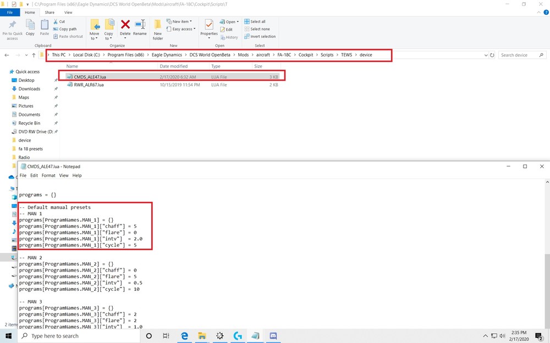Open the Open dropdown in ribbon
This screenshot has height=343, width=550.
coord(229,22)
